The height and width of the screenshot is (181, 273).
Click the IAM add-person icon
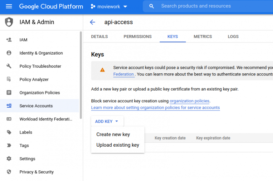pos(9,40)
